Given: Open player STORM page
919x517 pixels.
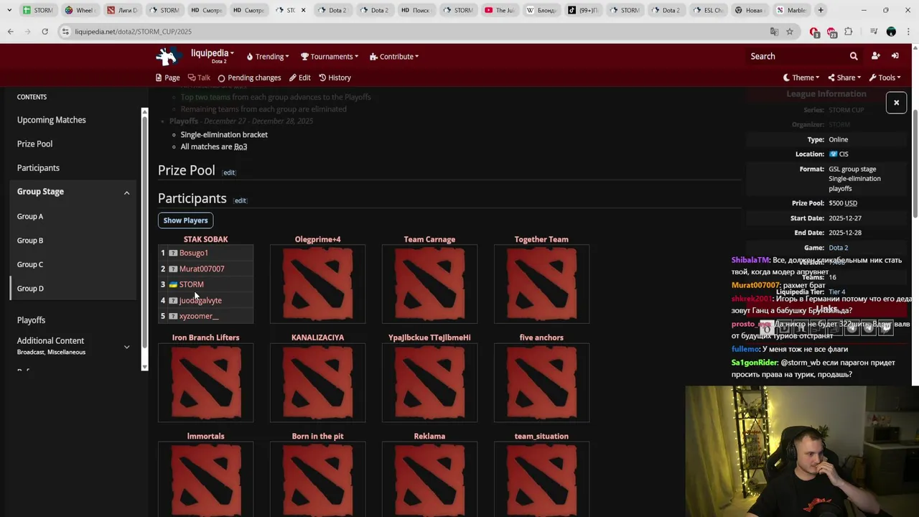Looking at the screenshot, I should coord(192,284).
